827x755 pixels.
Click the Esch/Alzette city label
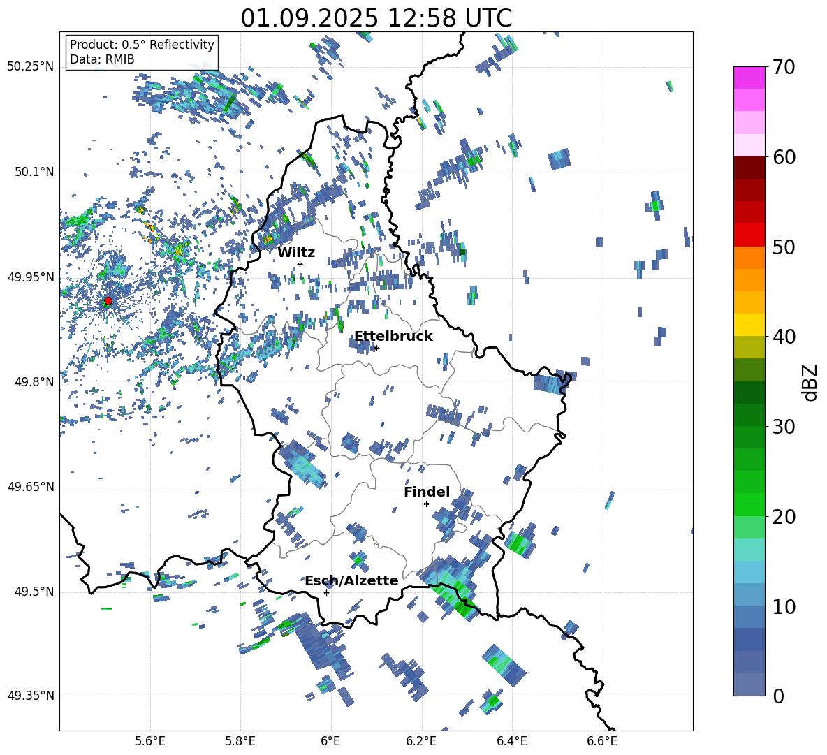coord(351,580)
